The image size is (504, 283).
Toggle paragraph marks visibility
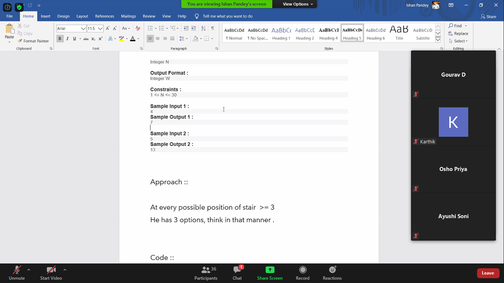213,29
